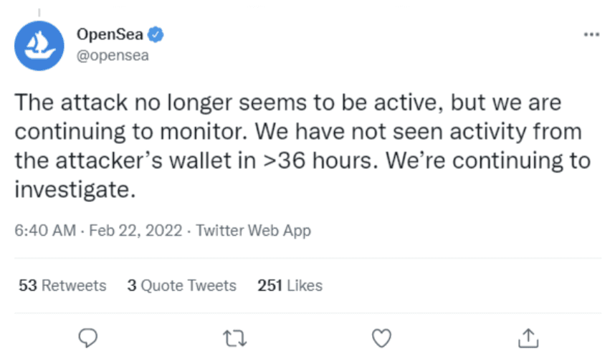Click the reply speech bubble icon
Screen dimensions: 615x364
pyautogui.click(x=88, y=337)
